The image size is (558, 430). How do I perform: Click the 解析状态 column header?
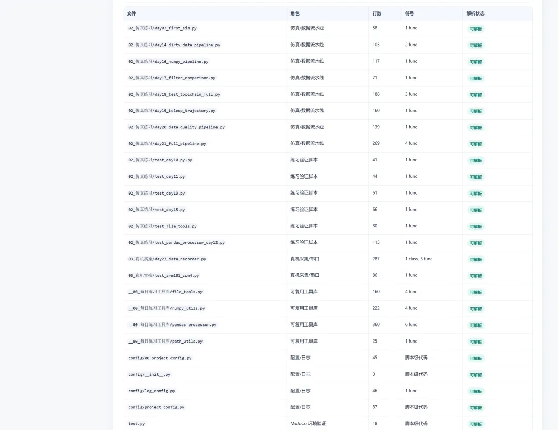pos(475,13)
